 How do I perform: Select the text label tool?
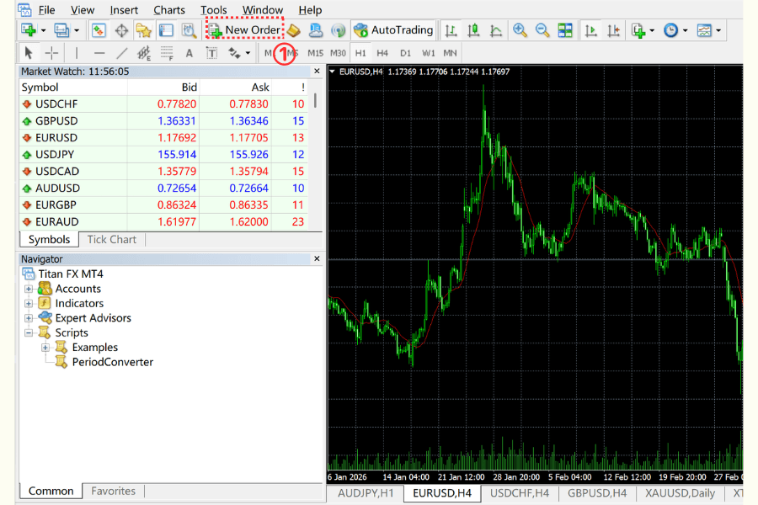tap(211, 53)
